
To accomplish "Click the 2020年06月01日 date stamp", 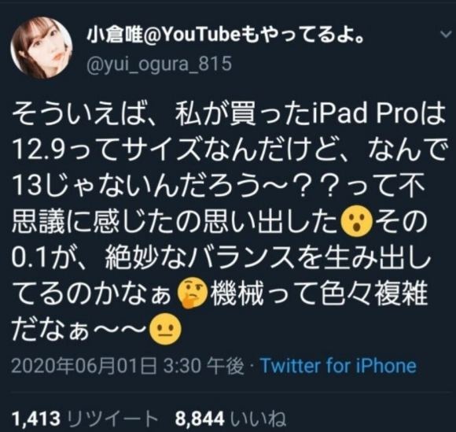I will click(x=84, y=366).
